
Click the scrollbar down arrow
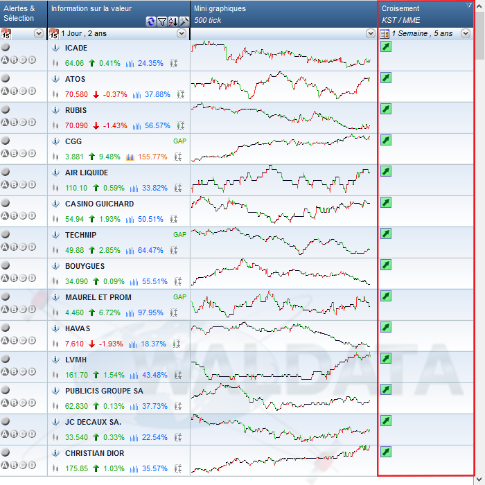pyautogui.click(x=480, y=479)
